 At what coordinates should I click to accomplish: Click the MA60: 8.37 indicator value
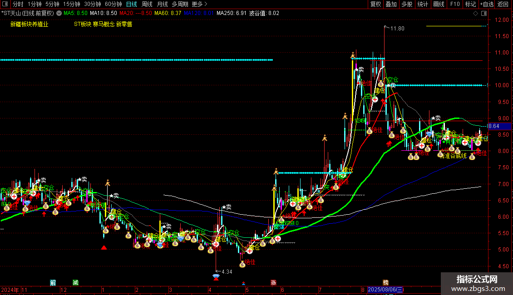click(x=168, y=14)
